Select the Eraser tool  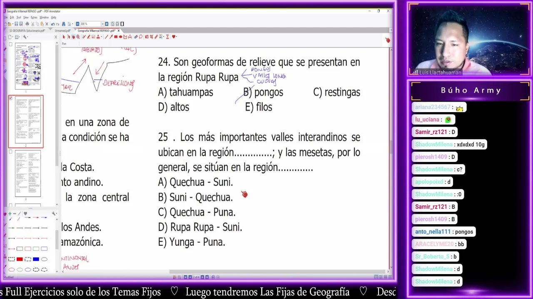click(136, 37)
